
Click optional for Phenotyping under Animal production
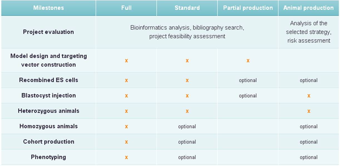[x=309, y=157]
